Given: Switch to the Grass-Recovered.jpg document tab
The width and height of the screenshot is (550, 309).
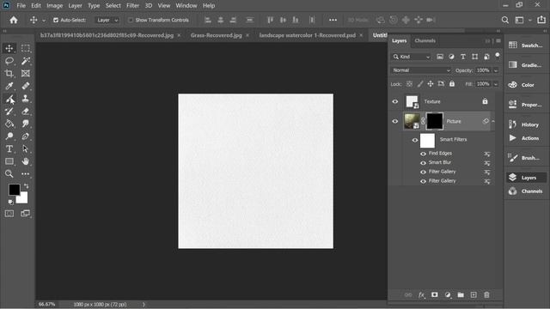Looking at the screenshot, I should [216, 35].
